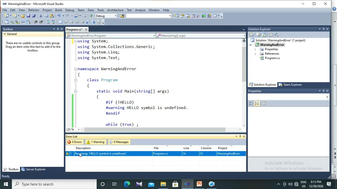This screenshot has height=189, width=337.
Task: Open Microsoft Edge from the taskbar
Action: tap(127, 184)
